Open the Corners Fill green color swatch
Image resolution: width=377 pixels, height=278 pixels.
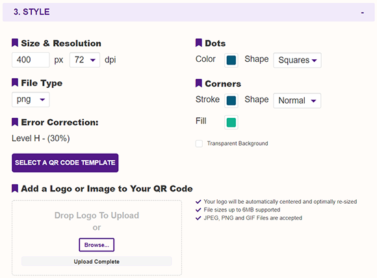(231, 122)
